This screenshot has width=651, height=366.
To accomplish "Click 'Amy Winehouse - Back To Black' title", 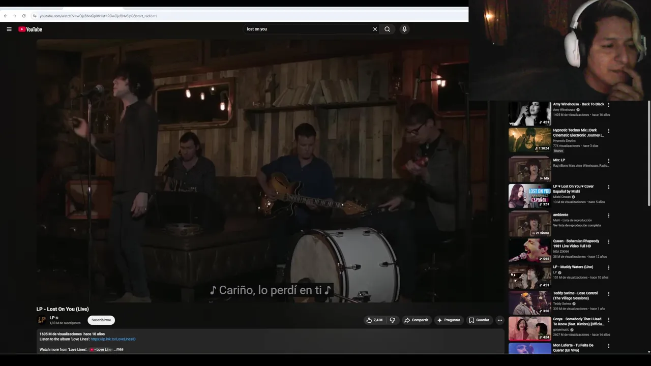I will [578, 104].
